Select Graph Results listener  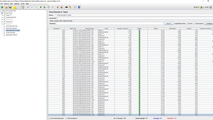(x=10, y=33)
